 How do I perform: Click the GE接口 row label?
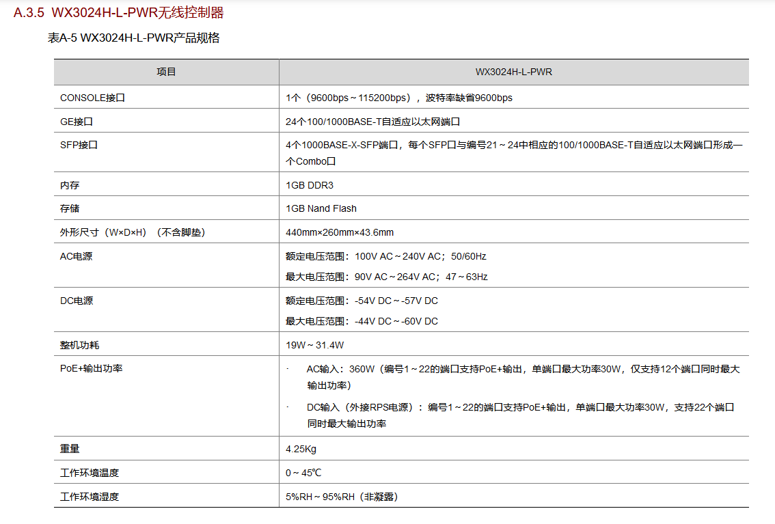[77, 122]
